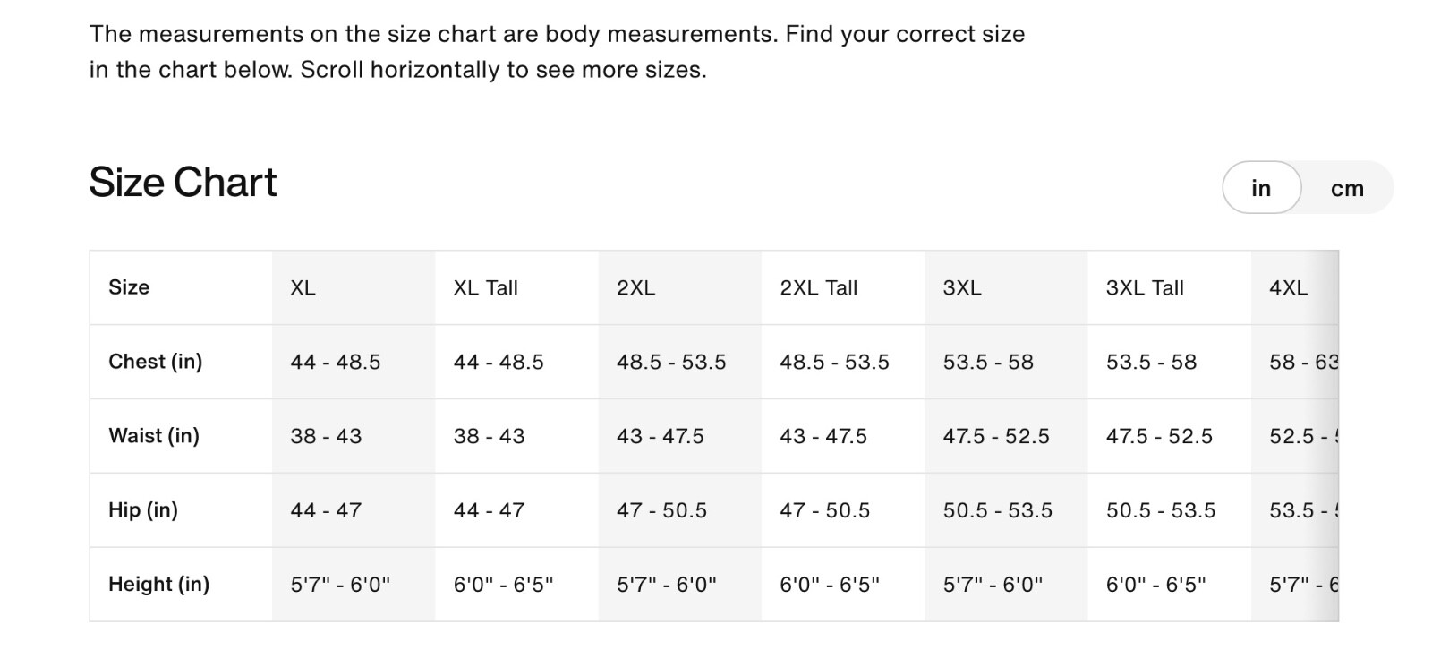Click the Waist (in) row label

pyautogui.click(x=154, y=436)
